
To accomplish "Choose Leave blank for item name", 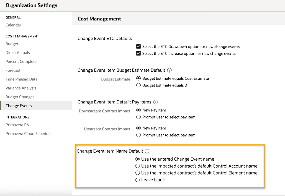I will point(138,180).
